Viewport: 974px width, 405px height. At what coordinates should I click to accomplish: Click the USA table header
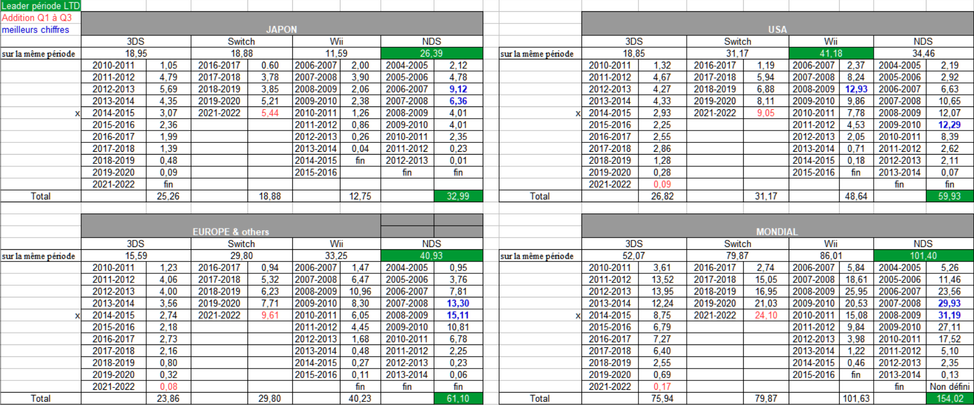pyautogui.click(x=777, y=24)
